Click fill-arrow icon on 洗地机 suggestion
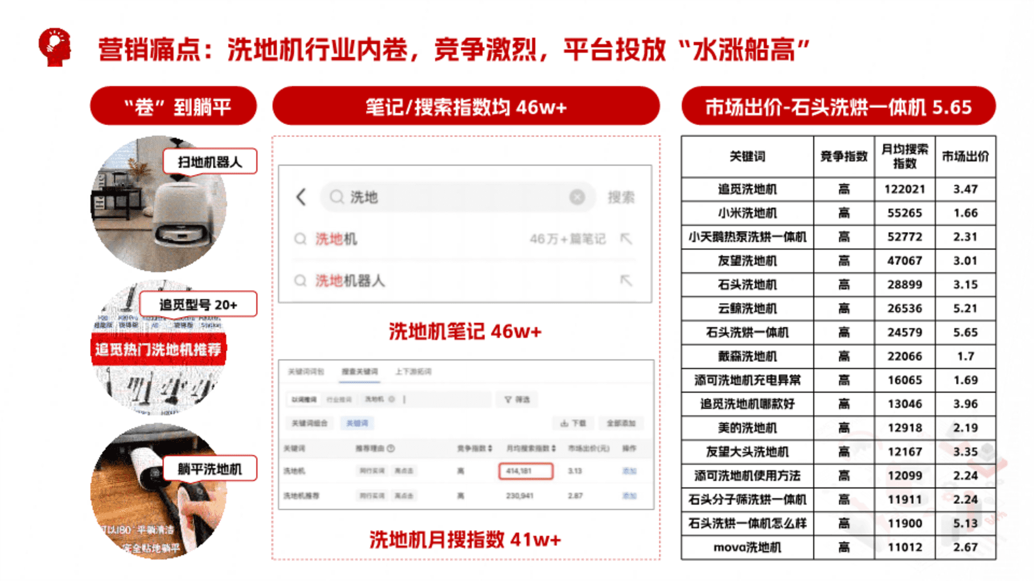The height and width of the screenshot is (581, 1034). click(x=625, y=238)
